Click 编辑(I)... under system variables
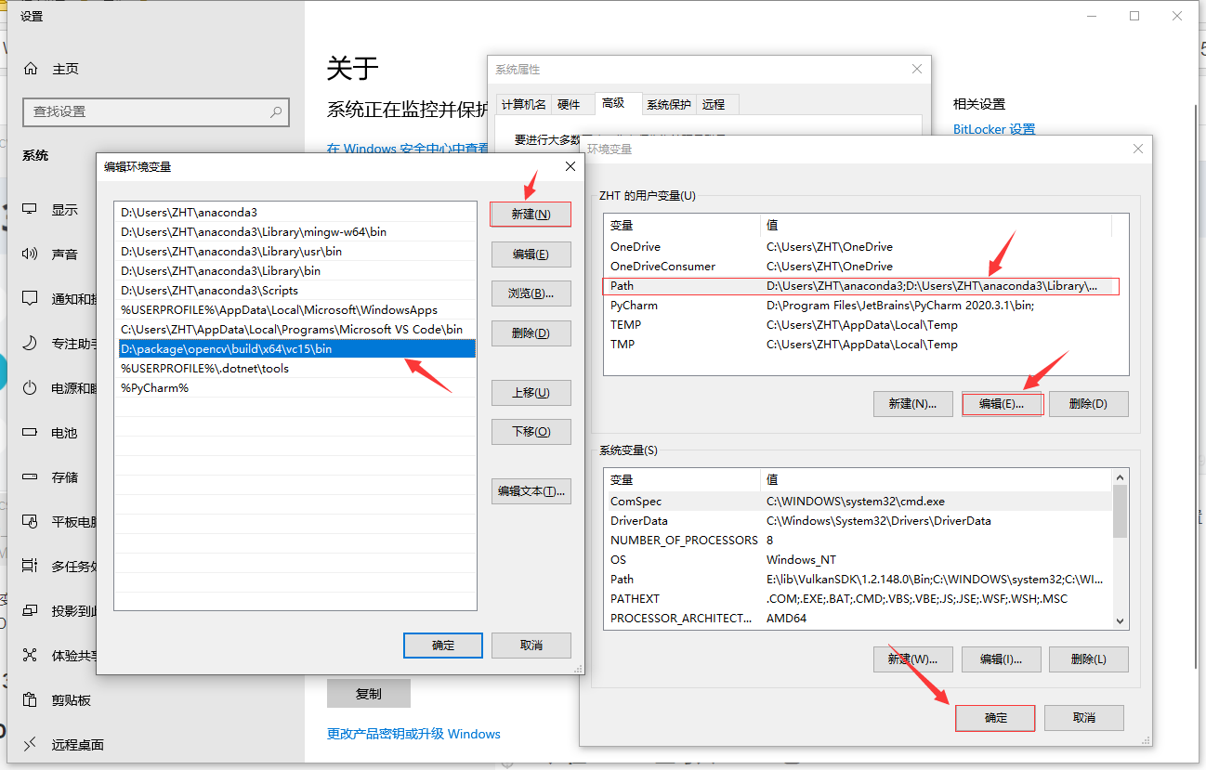The height and width of the screenshot is (770, 1206). (1001, 659)
